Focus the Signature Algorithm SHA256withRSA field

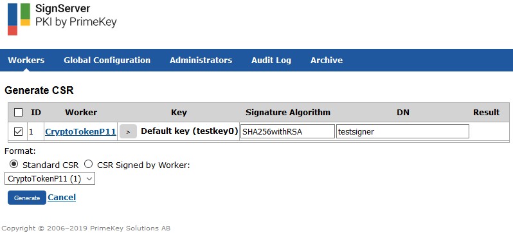[287, 131]
